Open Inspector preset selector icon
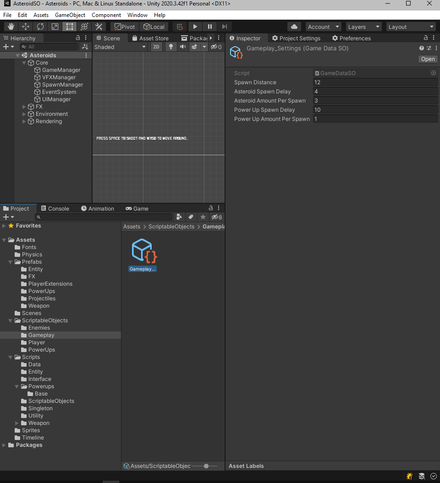 pyautogui.click(x=429, y=48)
